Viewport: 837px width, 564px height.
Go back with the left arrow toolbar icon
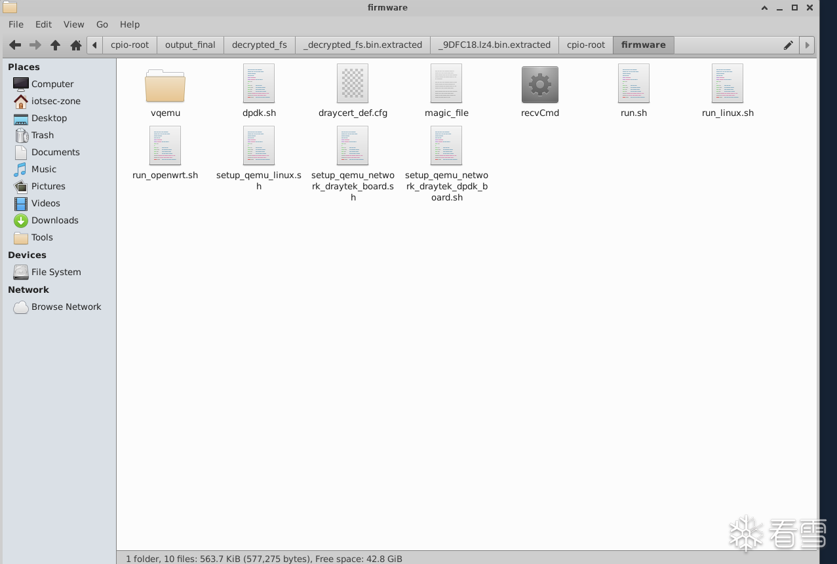14,45
